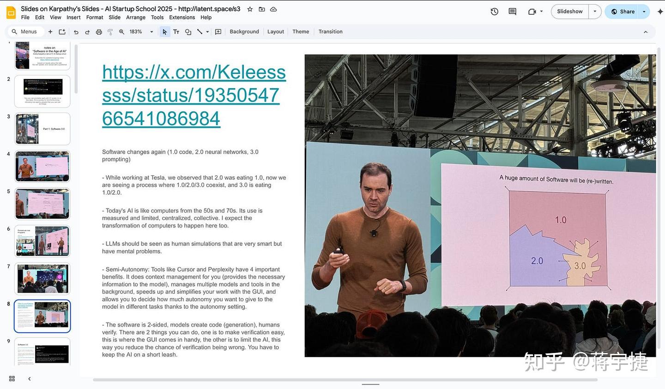
Task: Open the comments panel
Action: coord(512,11)
